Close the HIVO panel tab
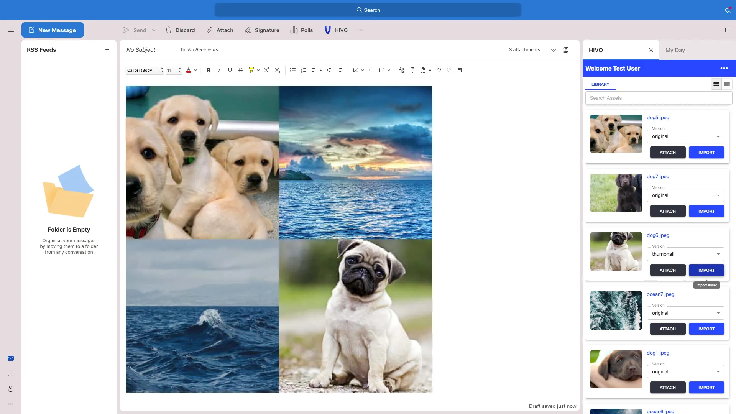The image size is (736, 414). pyautogui.click(x=651, y=50)
